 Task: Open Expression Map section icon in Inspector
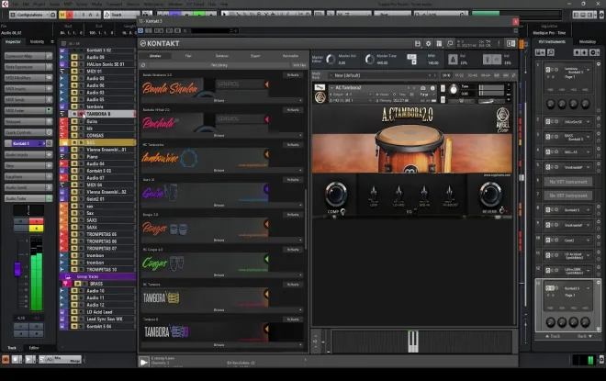click(x=49, y=56)
